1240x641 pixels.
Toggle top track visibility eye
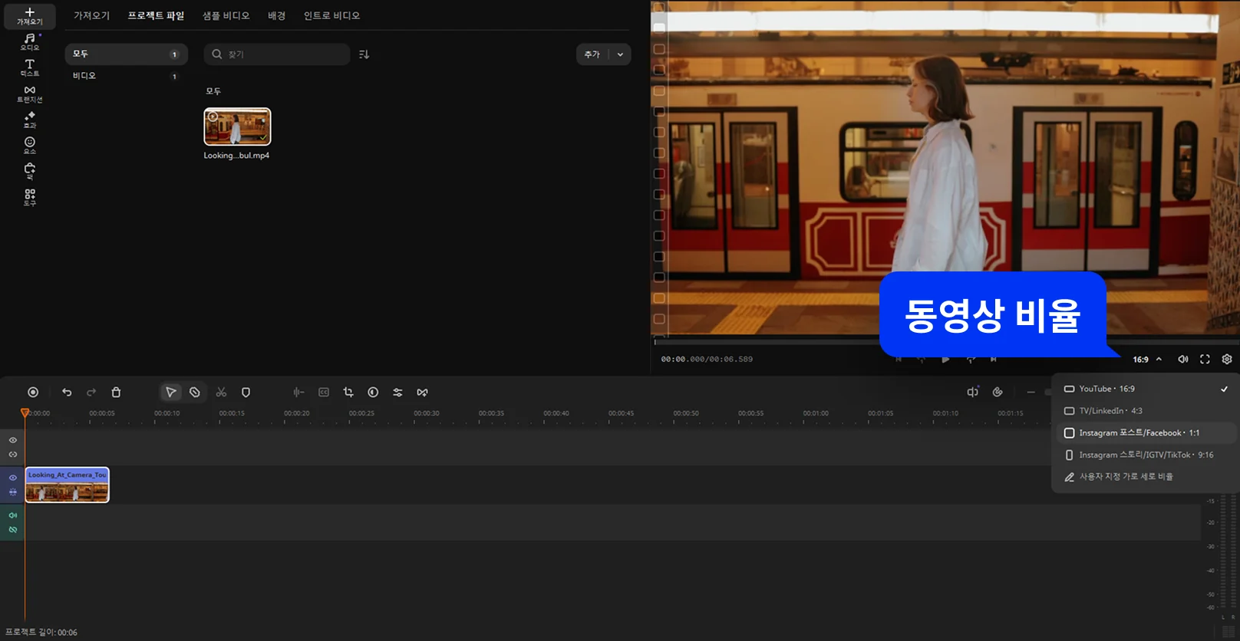(x=13, y=440)
